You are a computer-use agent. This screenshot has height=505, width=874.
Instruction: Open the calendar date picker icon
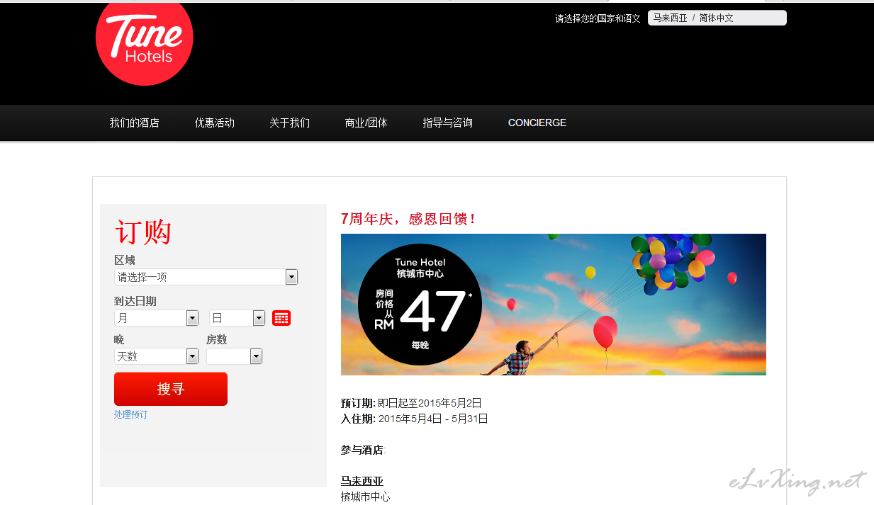(x=281, y=318)
